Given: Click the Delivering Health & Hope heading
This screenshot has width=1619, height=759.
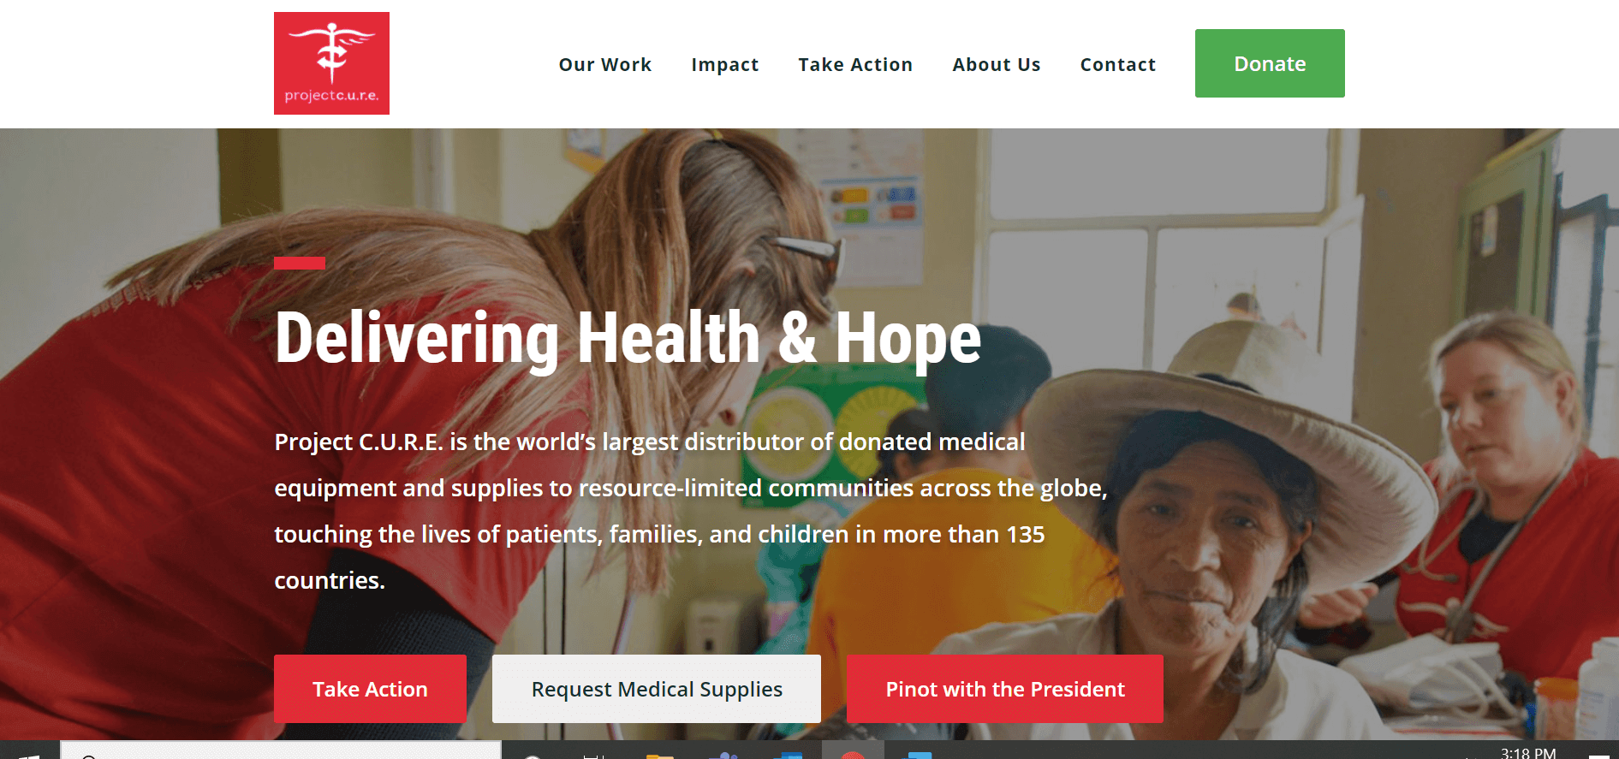Looking at the screenshot, I should [x=628, y=339].
